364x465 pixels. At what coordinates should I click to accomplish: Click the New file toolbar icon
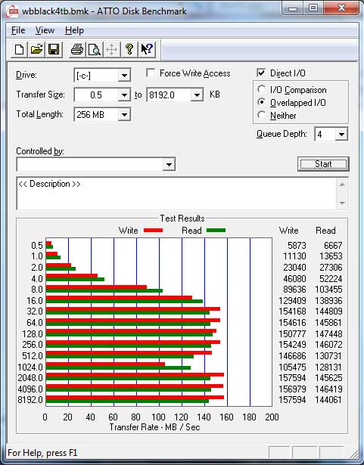pos(19,50)
